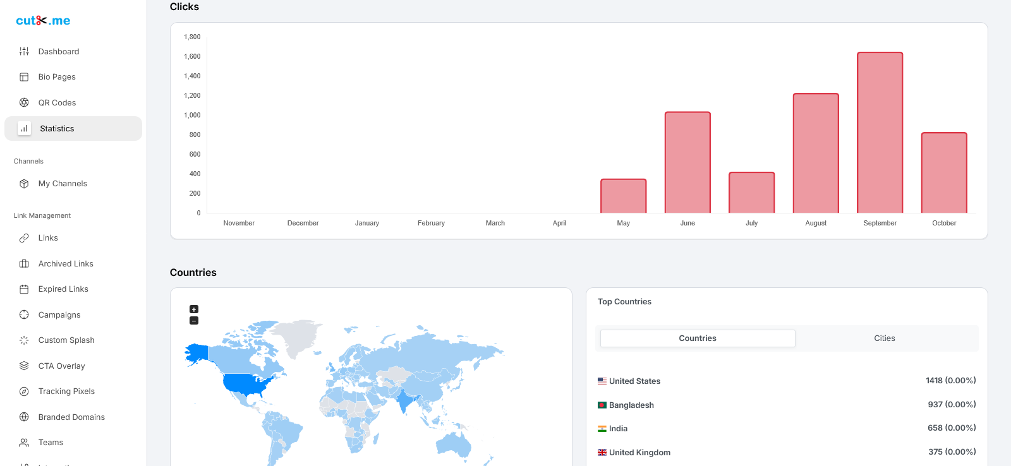Click the 1418 (0.00%) value
This screenshot has height=466, width=1011.
[951, 381]
